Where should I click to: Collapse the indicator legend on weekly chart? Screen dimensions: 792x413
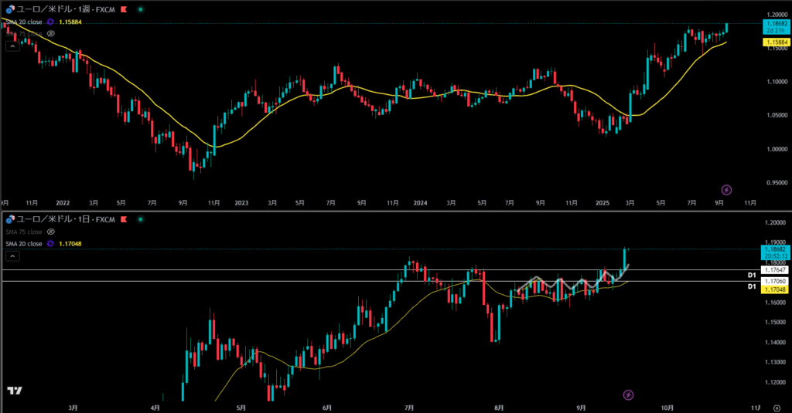click(12, 46)
